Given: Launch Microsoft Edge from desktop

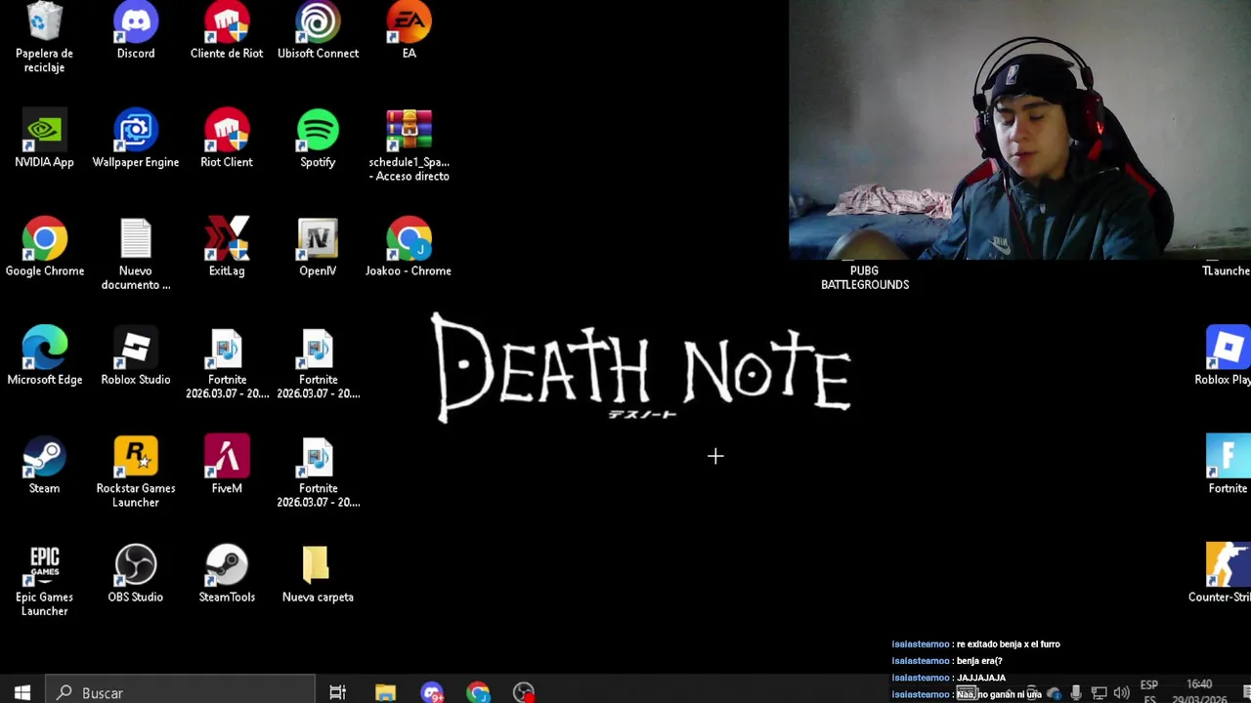Looking at the screenshot, I should point(44,356).
